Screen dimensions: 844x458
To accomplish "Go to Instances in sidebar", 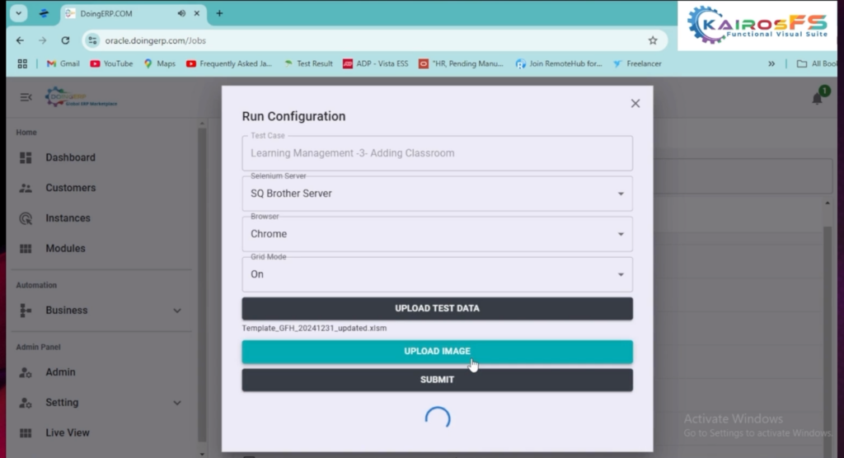I will [68, 218].
